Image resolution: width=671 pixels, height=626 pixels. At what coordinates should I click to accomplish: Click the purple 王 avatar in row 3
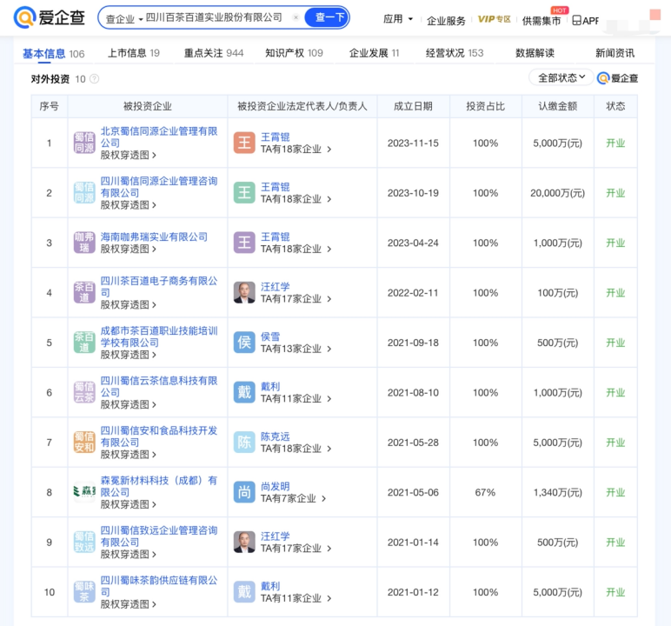pos(244,243)
